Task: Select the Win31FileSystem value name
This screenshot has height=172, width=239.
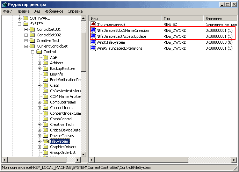Action: tap(111, 42)
